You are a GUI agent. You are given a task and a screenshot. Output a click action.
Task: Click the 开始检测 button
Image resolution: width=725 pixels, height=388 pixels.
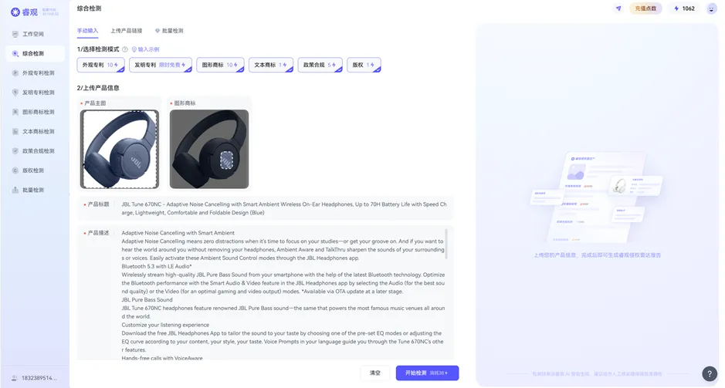pos(427,373)
